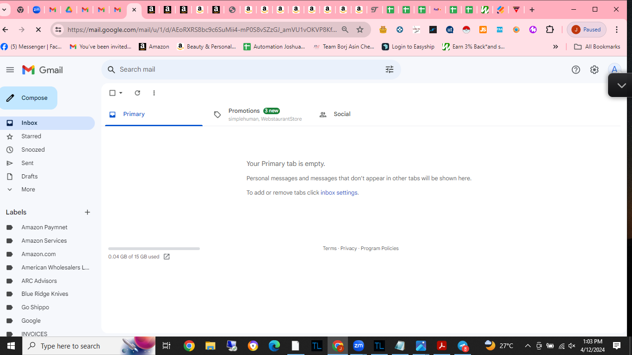
Task: Open a new browser tab
Action: tap(532, 10)
